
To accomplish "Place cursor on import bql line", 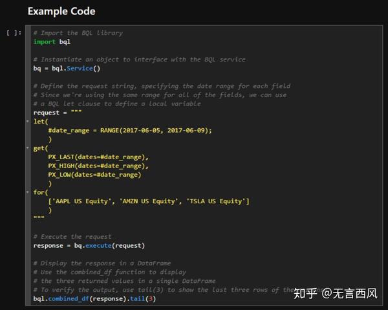I will [52, 42].
